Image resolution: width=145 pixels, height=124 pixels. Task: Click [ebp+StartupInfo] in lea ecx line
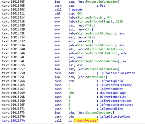click(92, 77)
